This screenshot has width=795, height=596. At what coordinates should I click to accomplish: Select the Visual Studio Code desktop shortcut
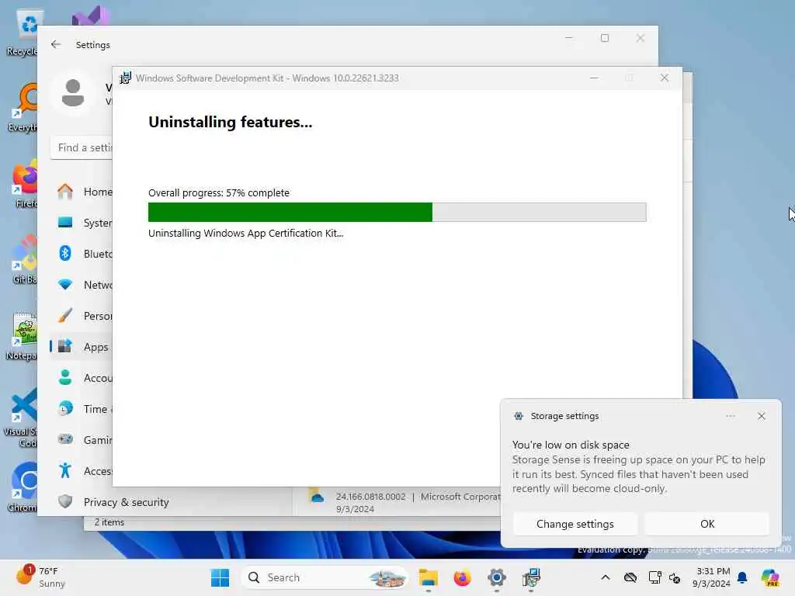point(20,418)
